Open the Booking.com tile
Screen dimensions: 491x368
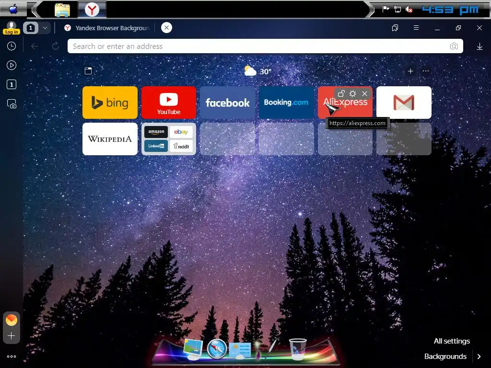(286, 103)
